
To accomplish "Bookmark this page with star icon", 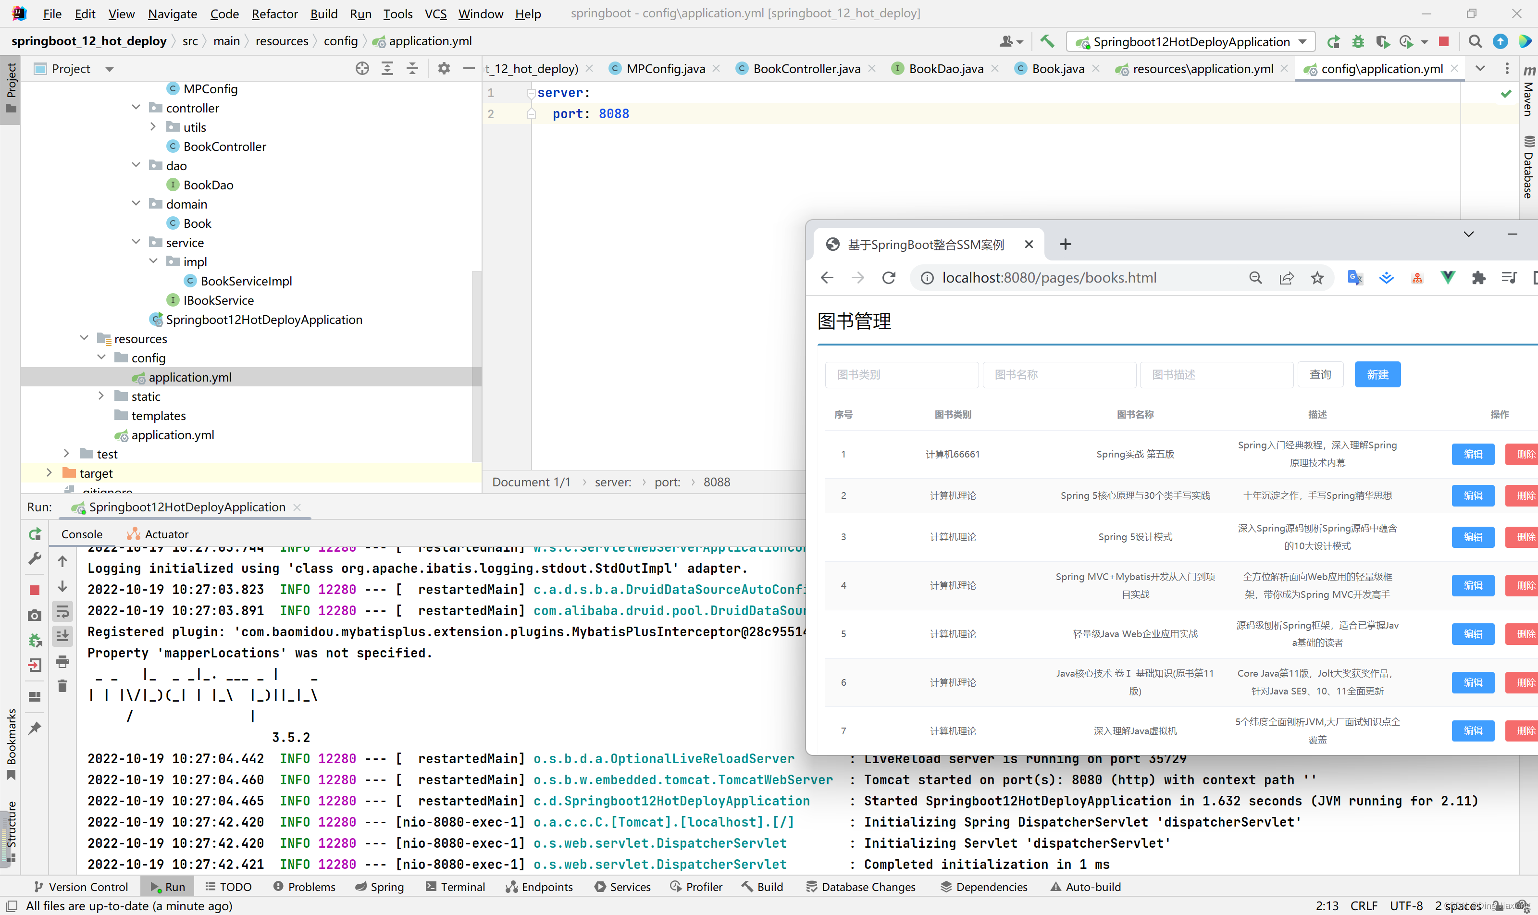I will coord(1317,278).
